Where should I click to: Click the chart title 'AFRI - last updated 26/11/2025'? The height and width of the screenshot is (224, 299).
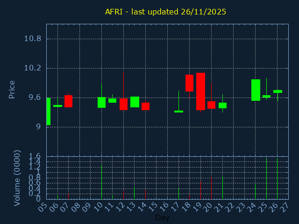click(165, 12)
